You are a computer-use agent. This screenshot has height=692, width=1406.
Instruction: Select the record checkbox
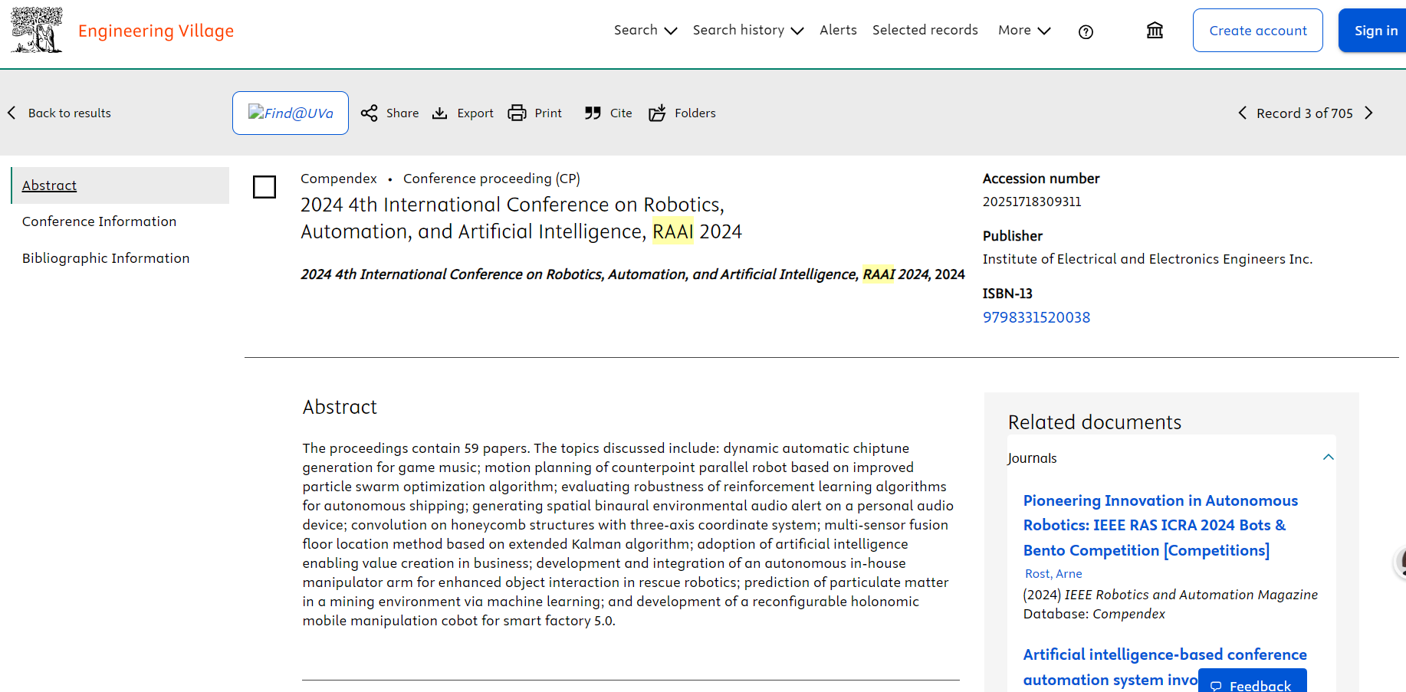point(264,187)
